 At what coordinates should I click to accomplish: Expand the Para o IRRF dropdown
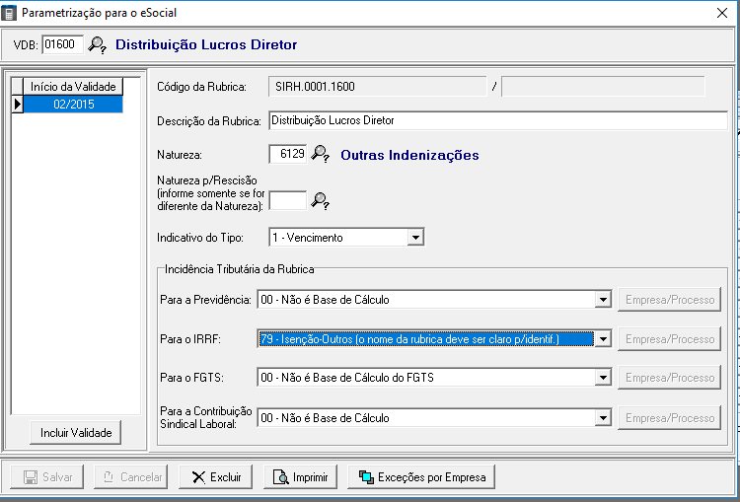[602, 339]
